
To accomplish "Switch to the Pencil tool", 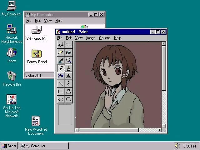I will pos(61,68).
